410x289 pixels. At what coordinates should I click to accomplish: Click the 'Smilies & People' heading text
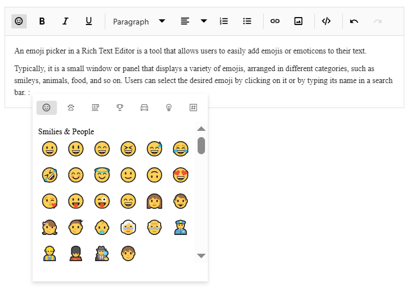point(66,131)
